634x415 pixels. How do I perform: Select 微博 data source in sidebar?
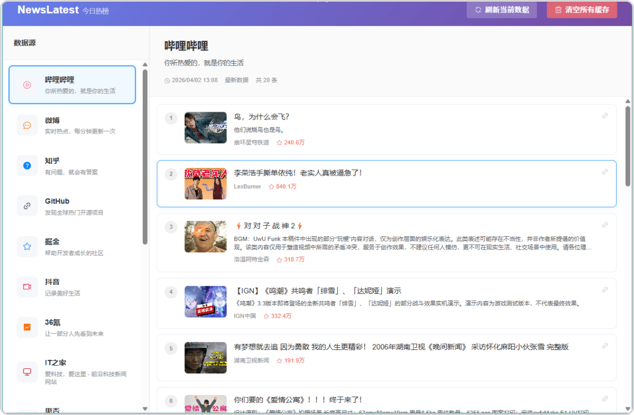click(72, 125)
